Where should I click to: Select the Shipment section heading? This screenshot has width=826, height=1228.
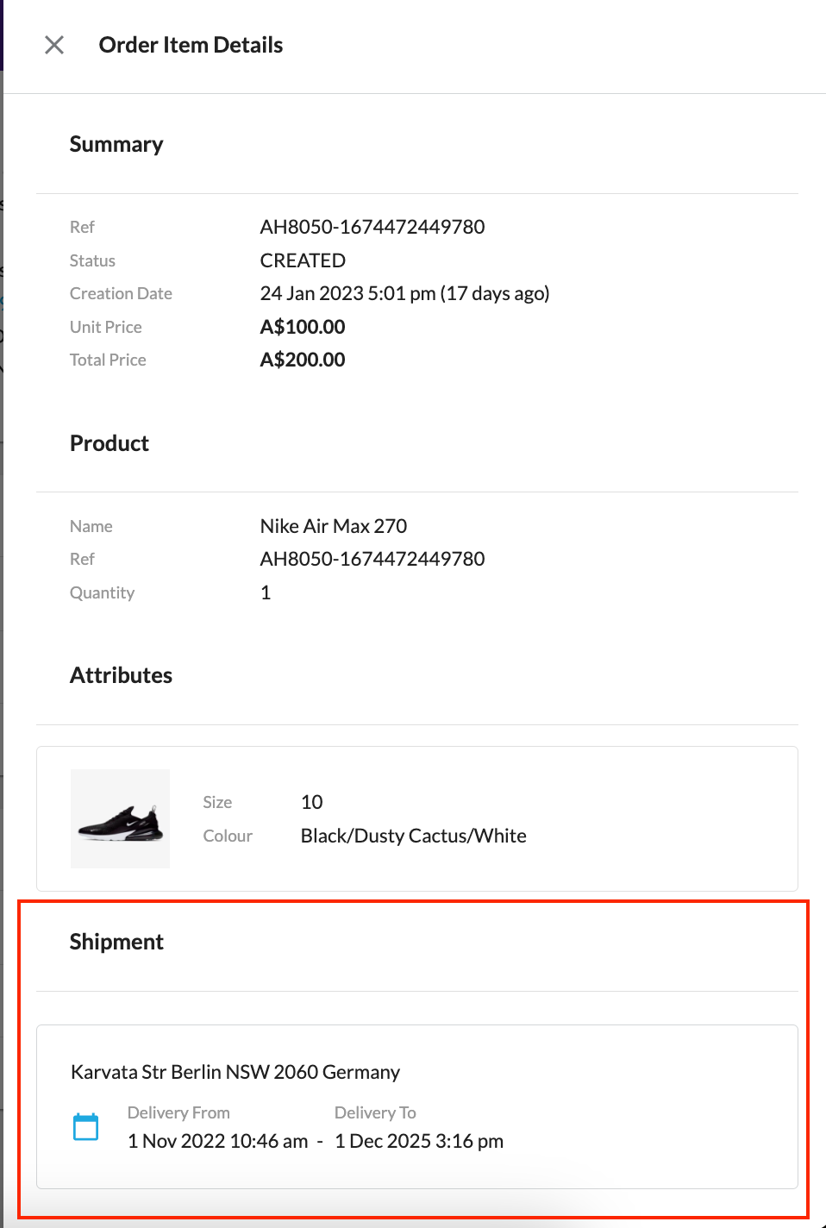[x=116, y=942]
